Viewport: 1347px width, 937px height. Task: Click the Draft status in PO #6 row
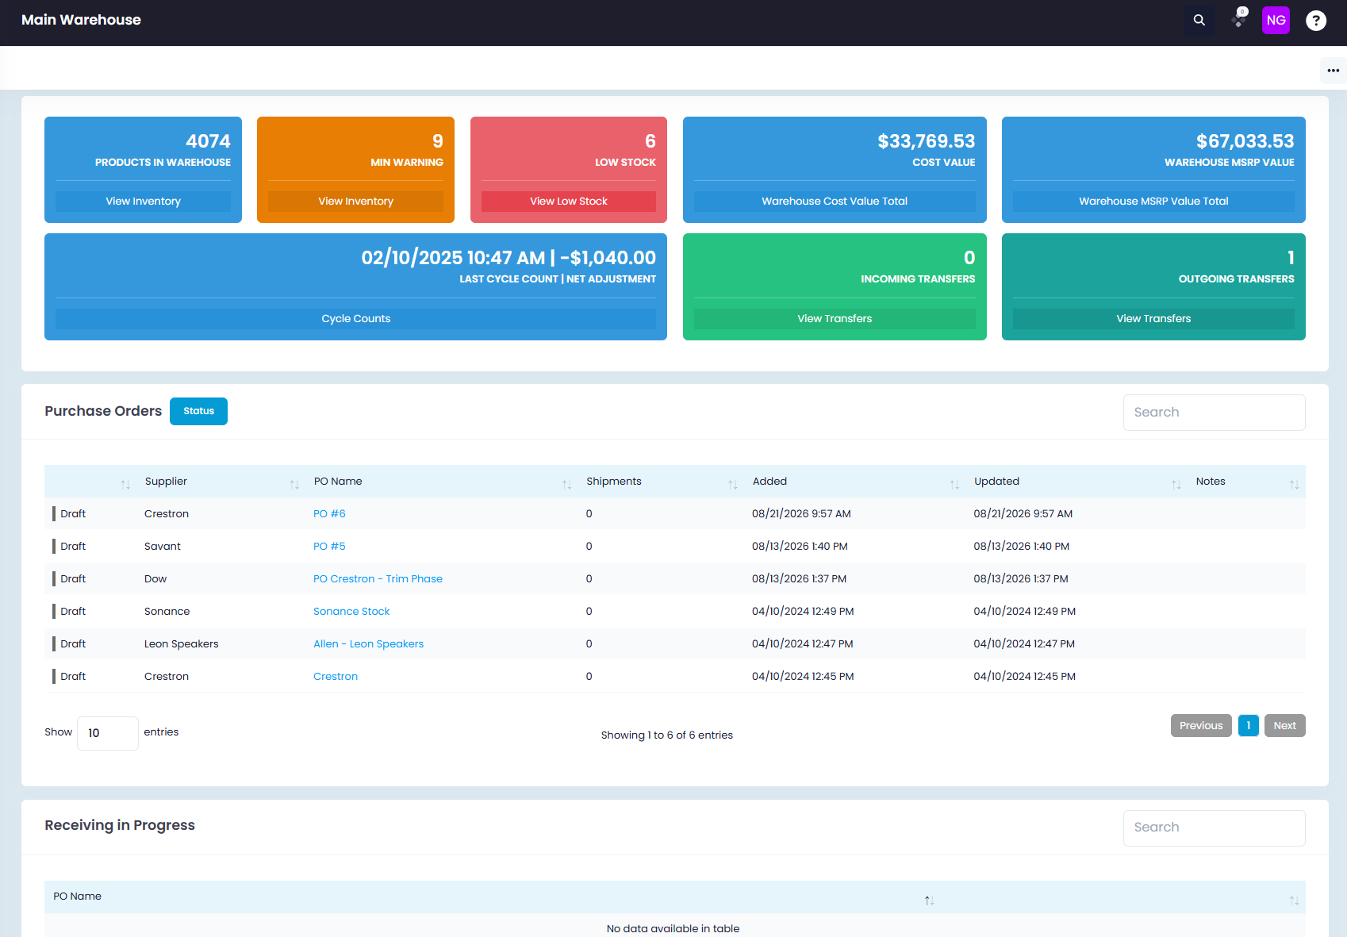click(73, 514)
